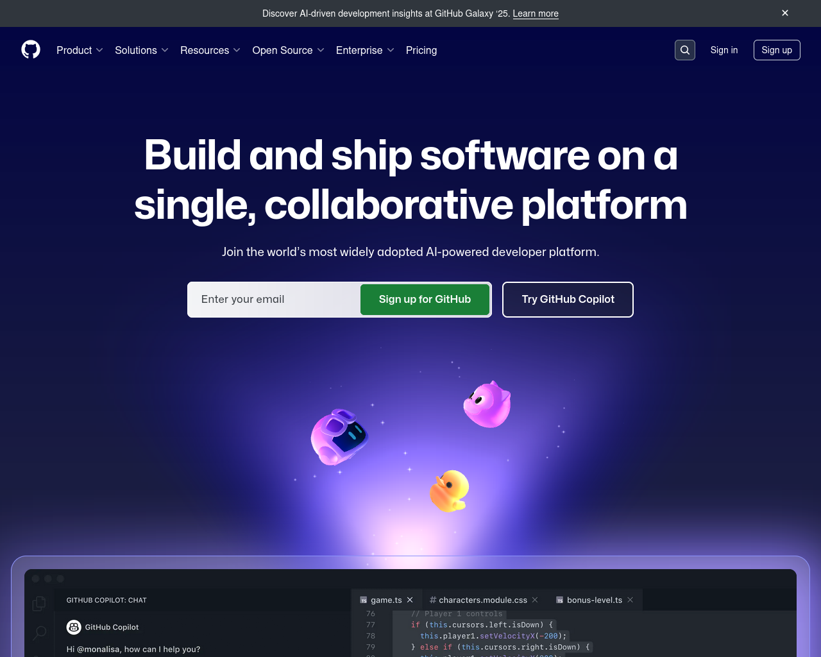Switch to the game.ts tab

386,600
